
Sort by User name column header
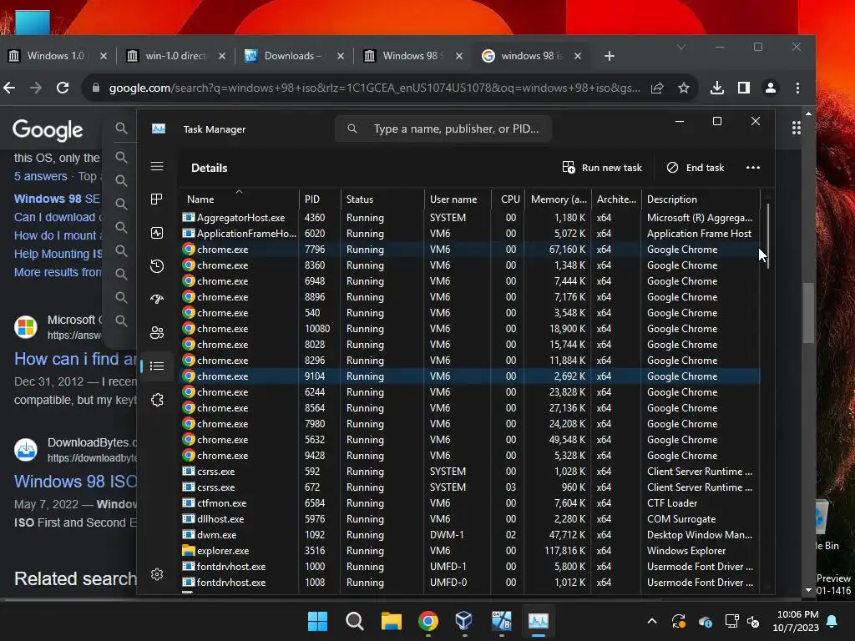pyautogui.click(x=458, y=199)
